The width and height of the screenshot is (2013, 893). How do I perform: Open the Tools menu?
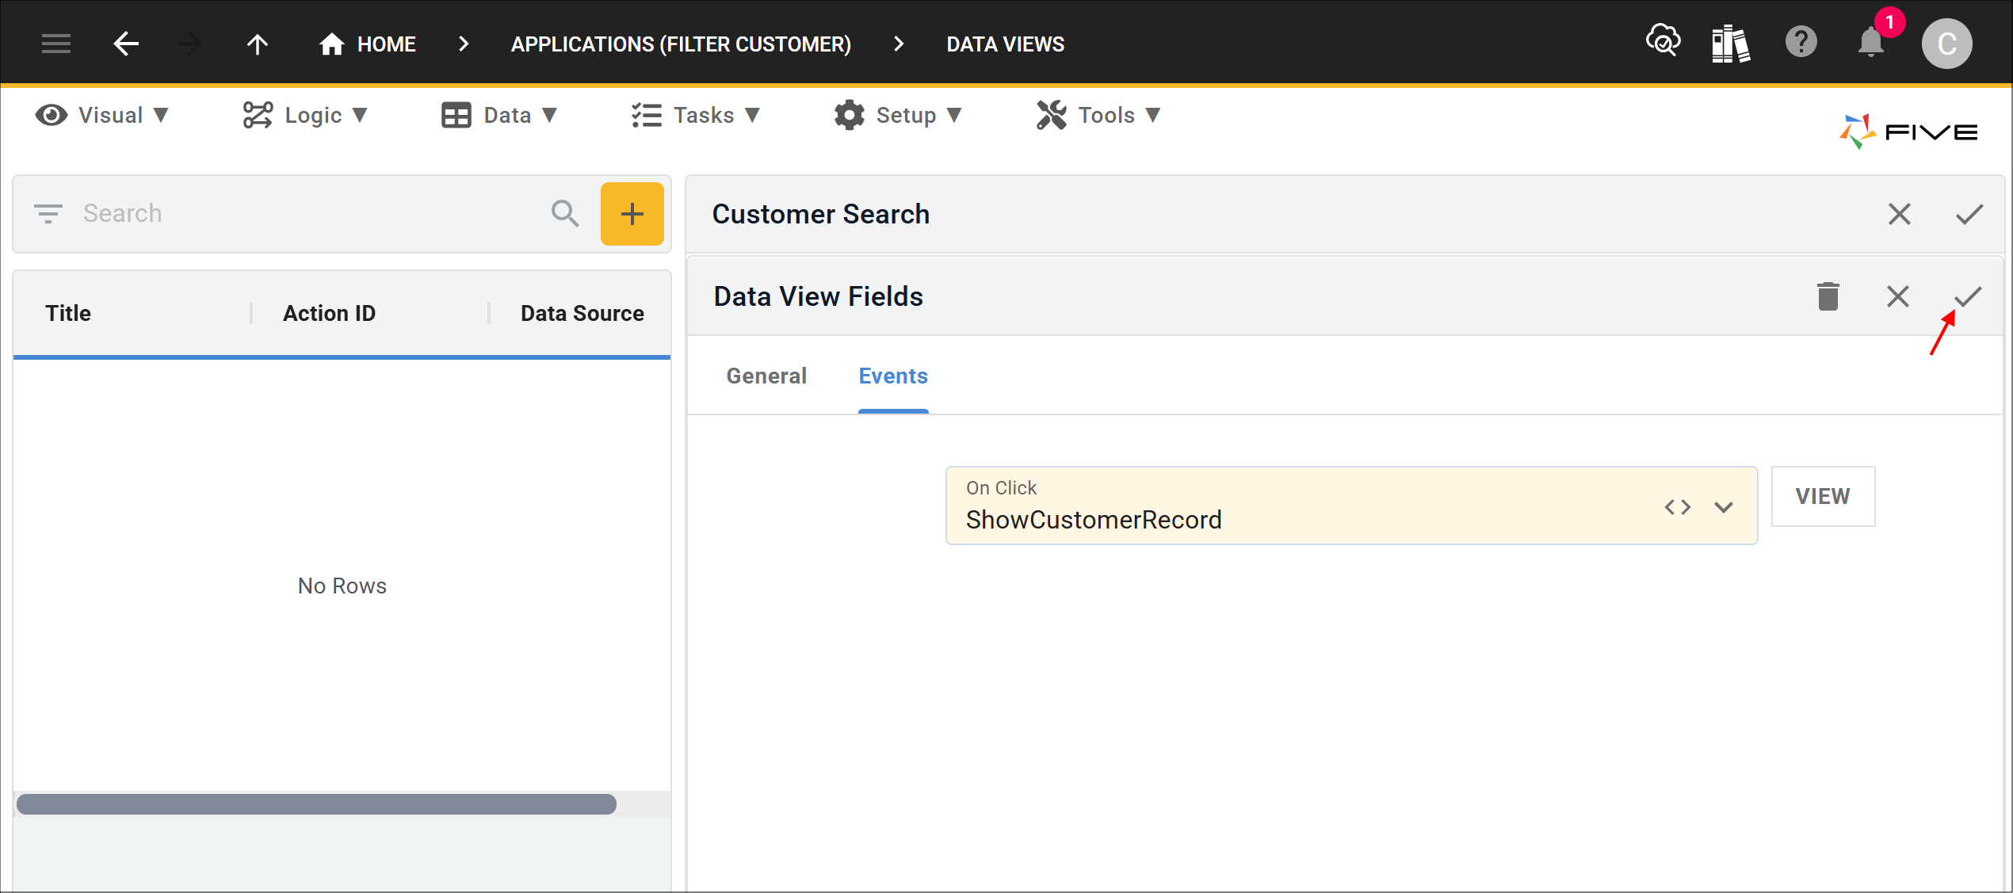1098,116
